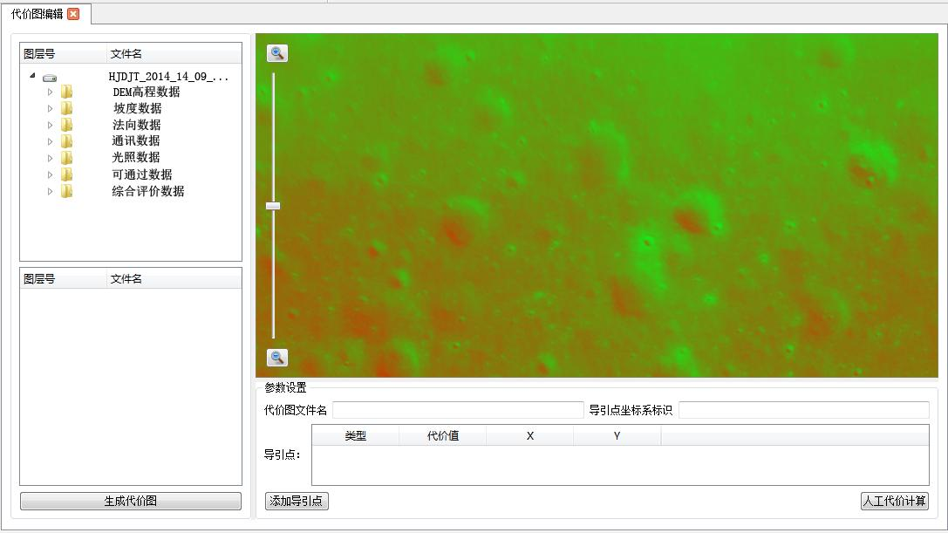Click the 代价值 column header
This screenshot has height=533, width=948.
click(x=442, y=435)
